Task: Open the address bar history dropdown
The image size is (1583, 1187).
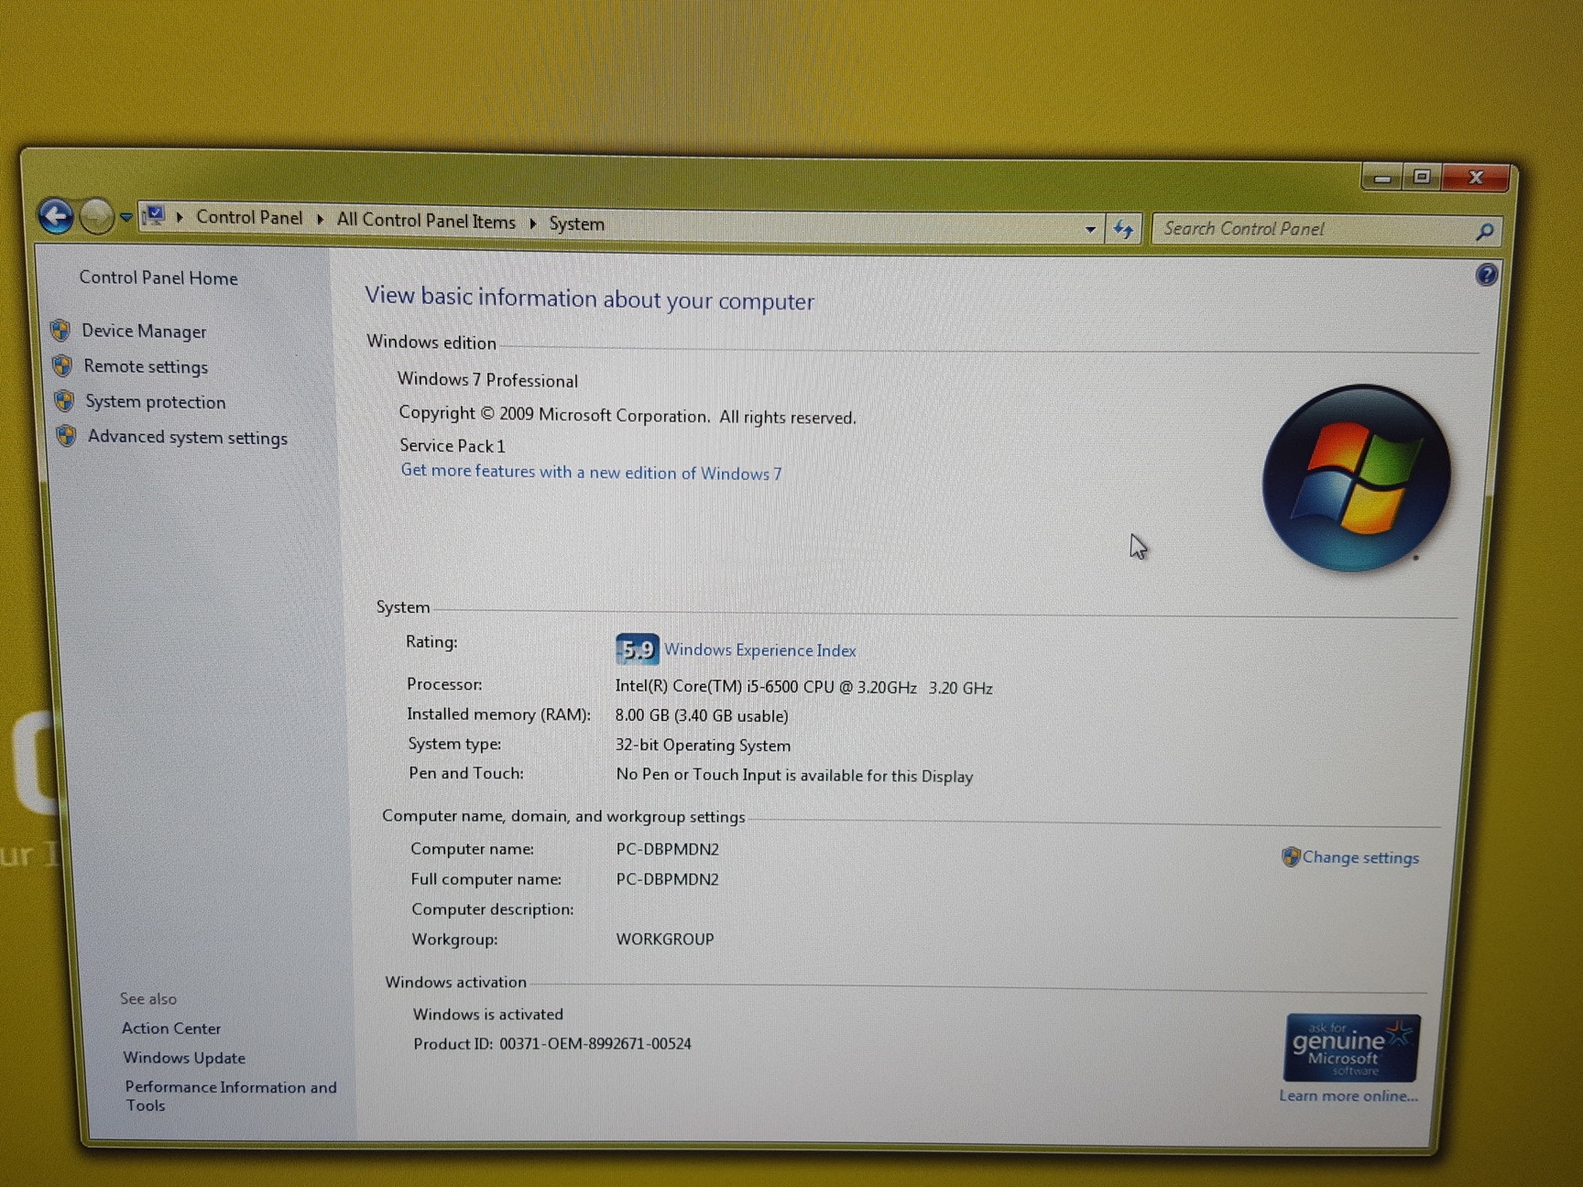Action: point(1090,229)
